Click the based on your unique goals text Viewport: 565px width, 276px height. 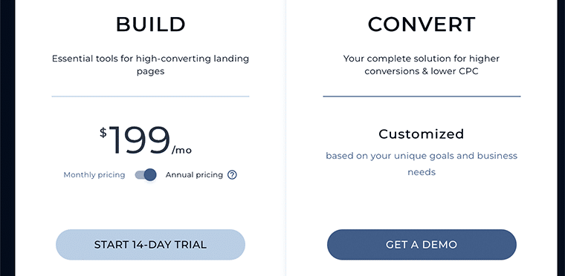[x=422, y=164]
